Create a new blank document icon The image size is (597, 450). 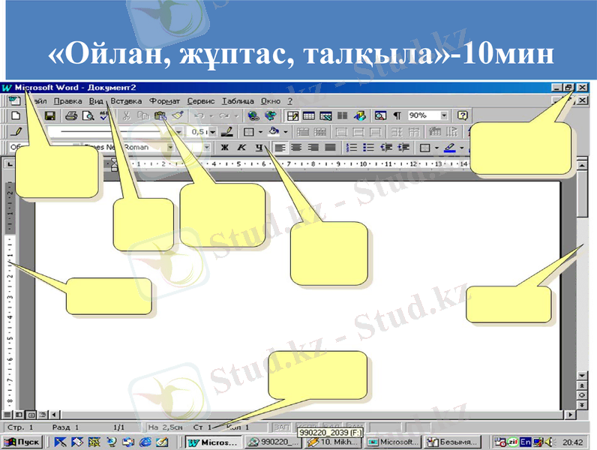click(x=16, y=115)
